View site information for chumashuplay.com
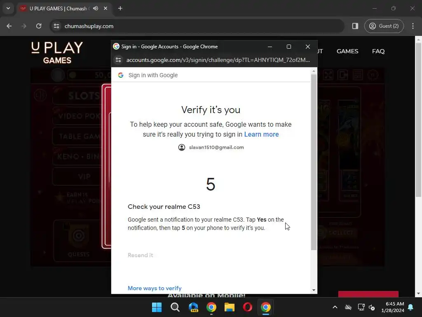The height and width of the screenshot is (317, 422). [56, 26]
